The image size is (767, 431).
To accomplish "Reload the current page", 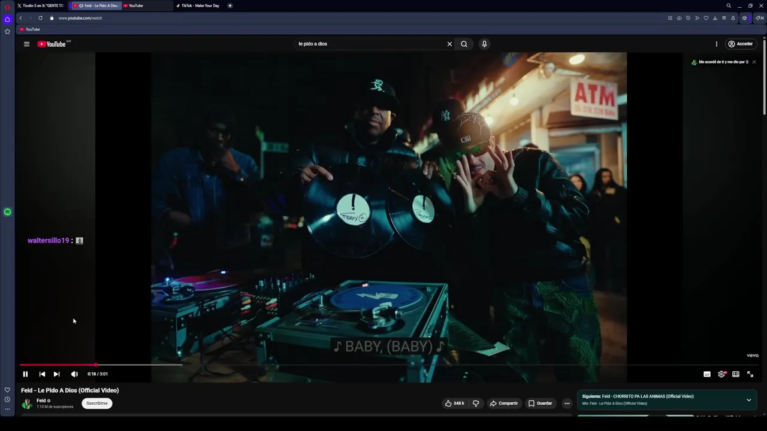I will (x=40, y=18).
